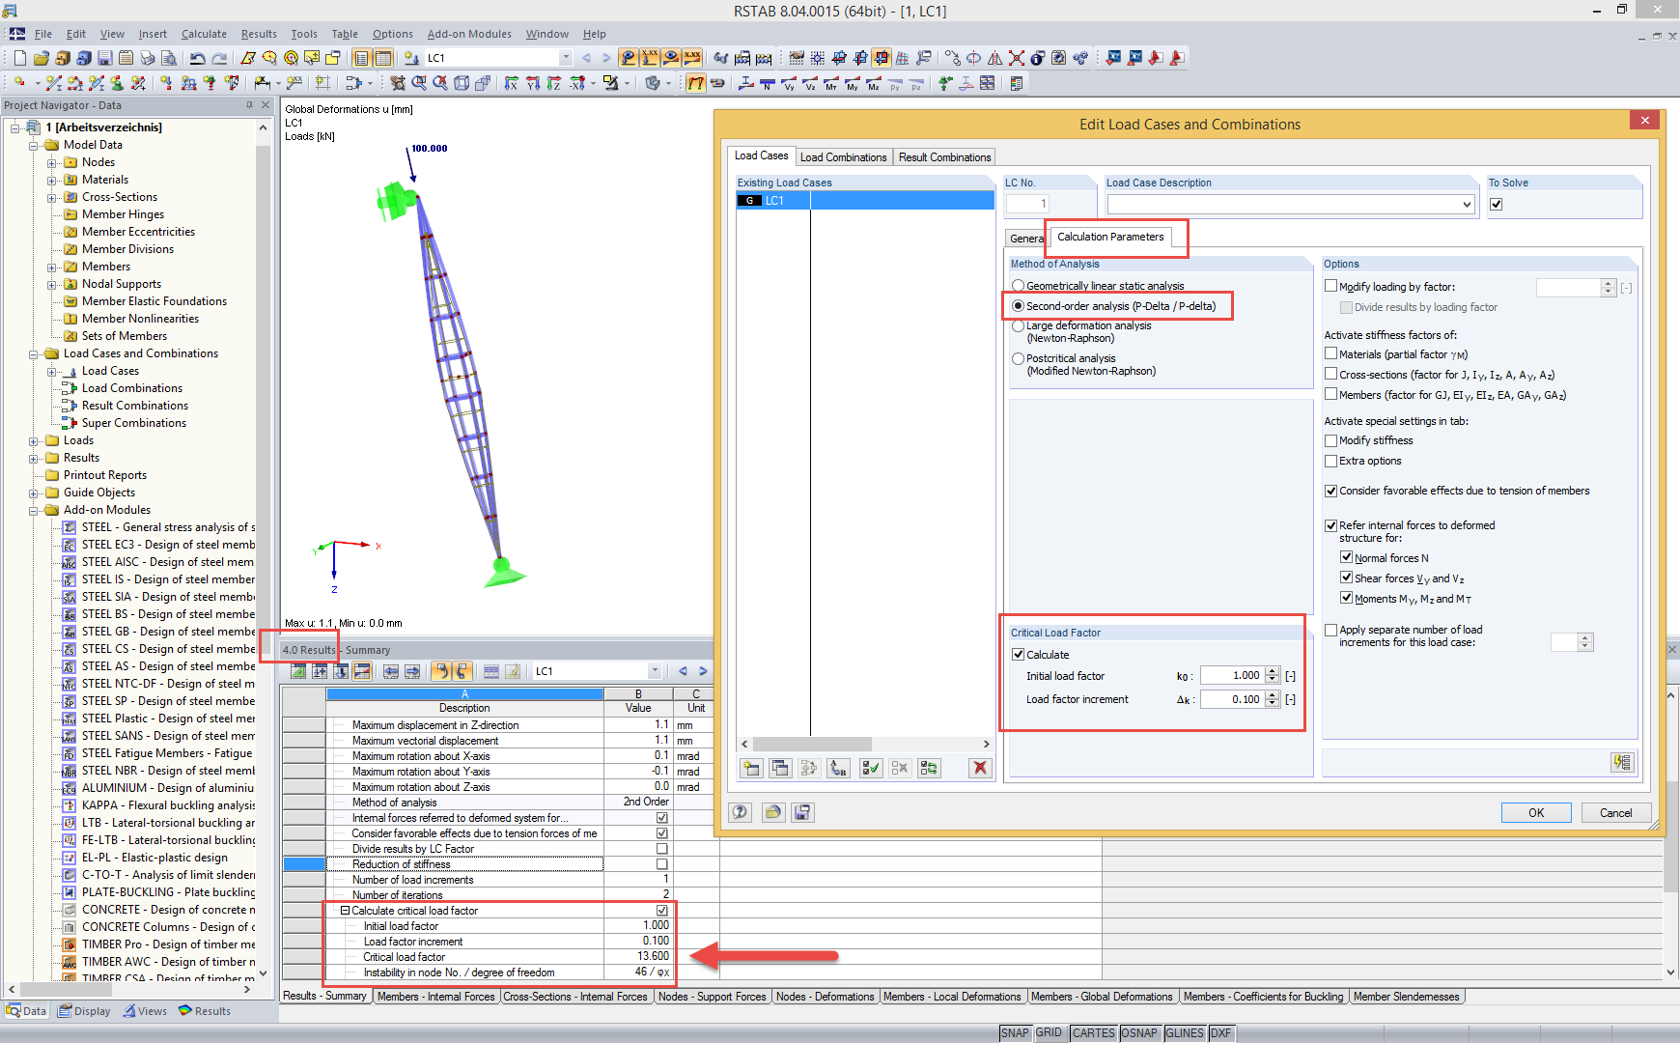1680x1043 pixels.
Task: Expand the Results tree node
Action: tap(34, 458)
